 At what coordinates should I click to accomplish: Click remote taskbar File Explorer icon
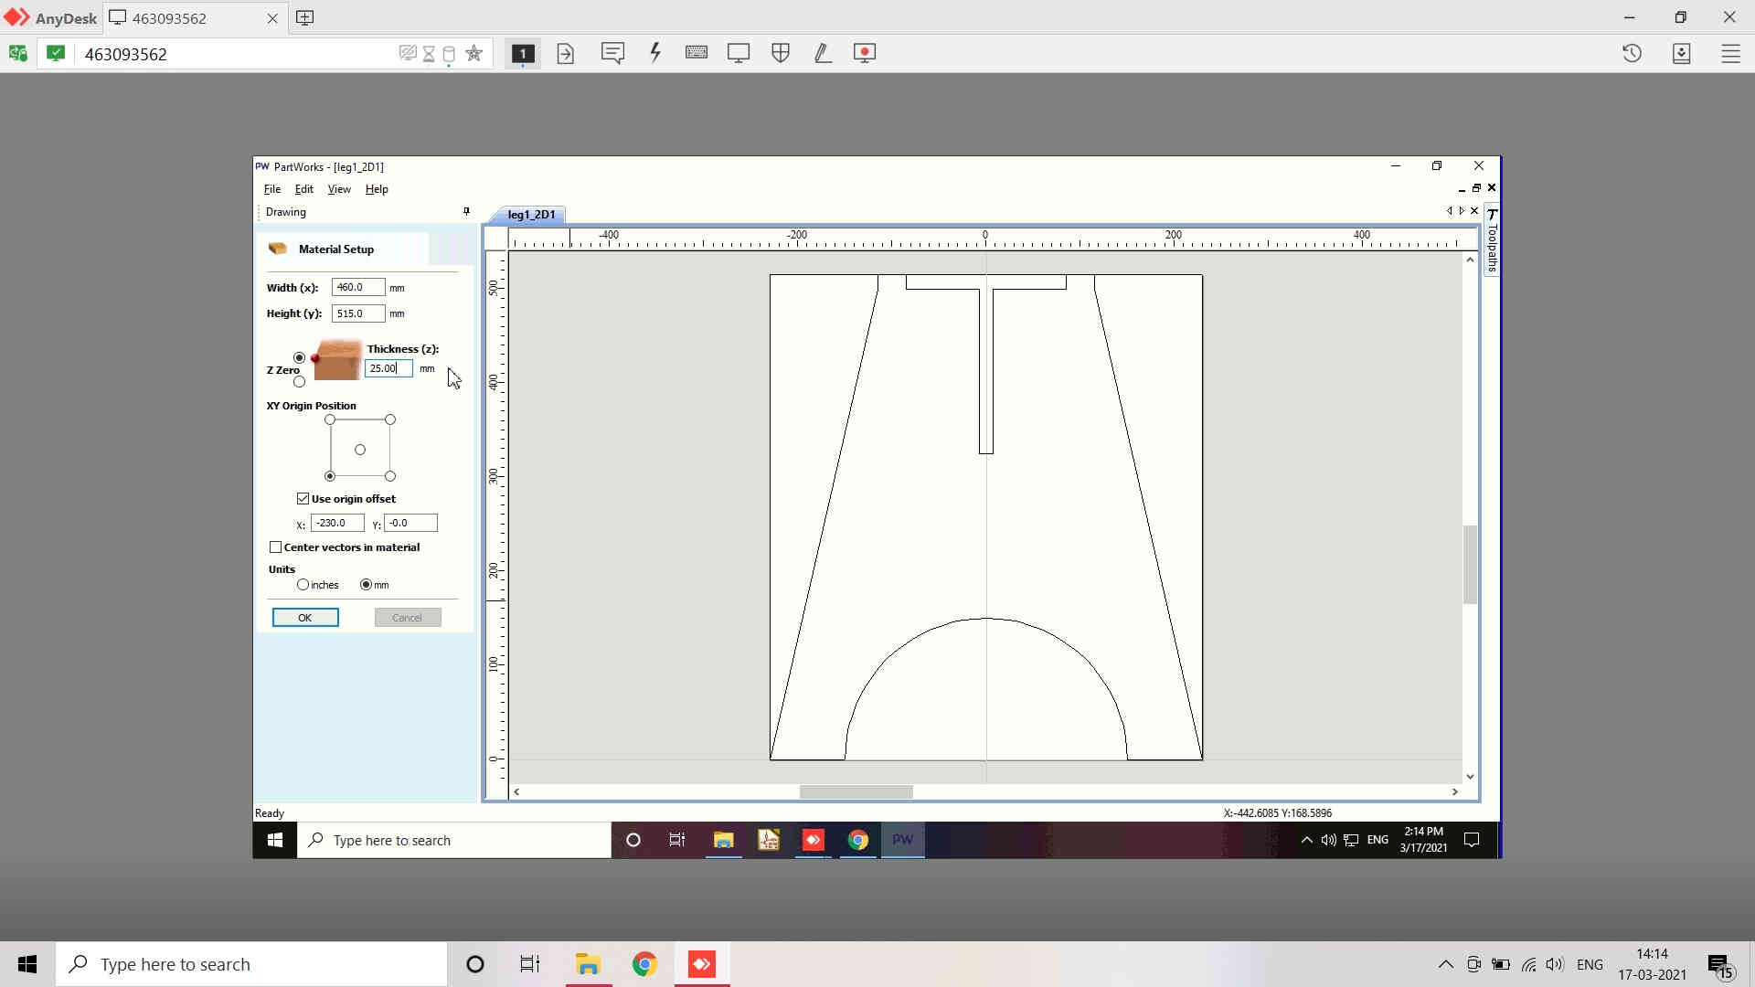point(723,840)
